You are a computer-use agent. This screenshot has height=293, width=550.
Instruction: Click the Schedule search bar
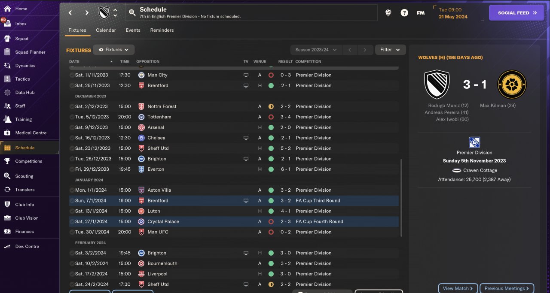[x=251, y=13]
